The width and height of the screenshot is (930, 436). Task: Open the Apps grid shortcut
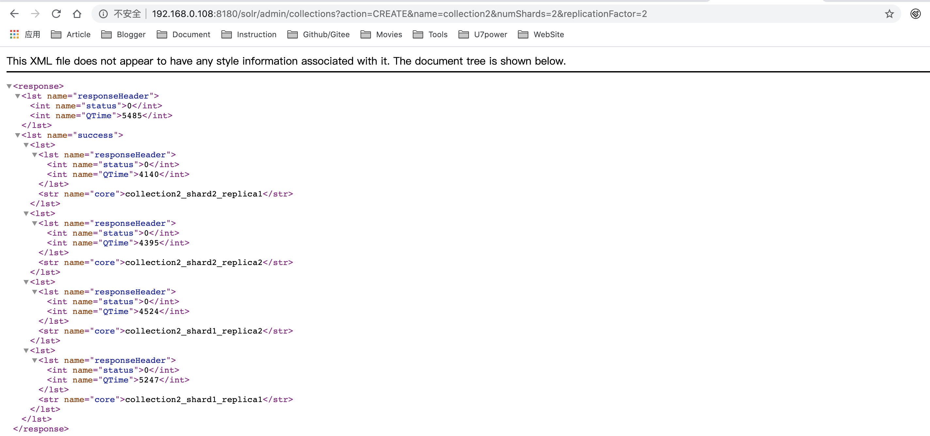pos(14,34)
